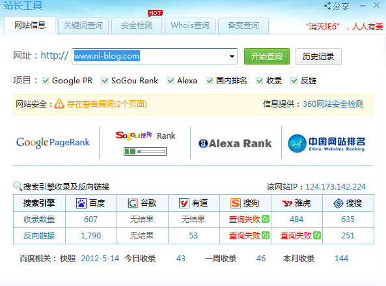Click Soso indexed count 635

pos(348,220)
